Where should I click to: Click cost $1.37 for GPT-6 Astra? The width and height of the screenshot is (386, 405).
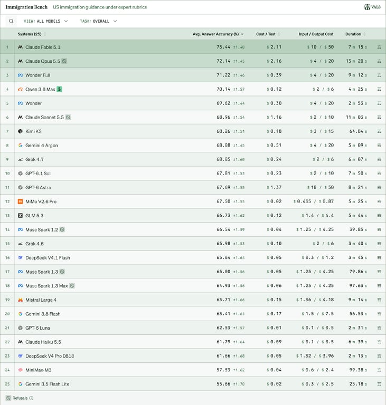coord(274,187)
